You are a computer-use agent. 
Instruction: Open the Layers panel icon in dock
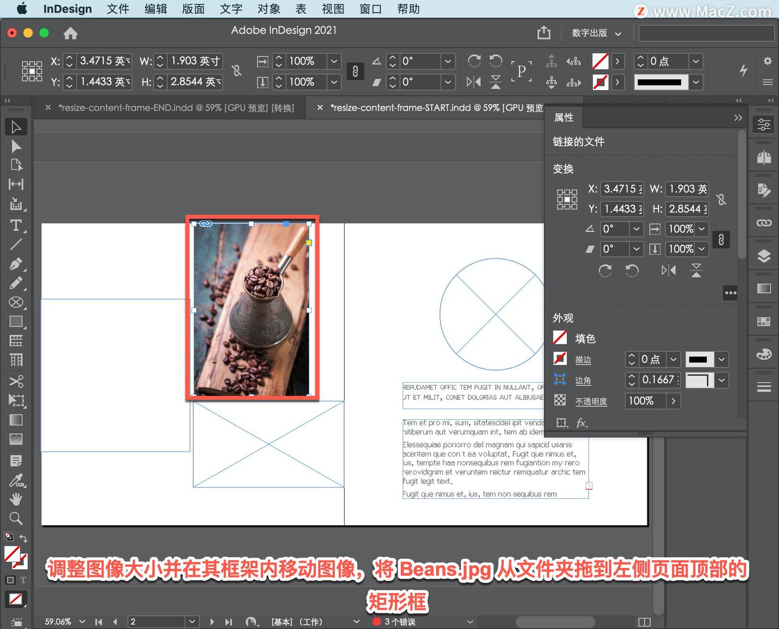(x=764, y=256)
